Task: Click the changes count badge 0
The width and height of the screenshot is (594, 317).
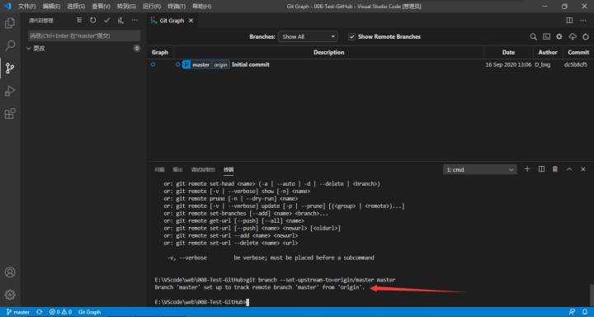Action: 137,49
